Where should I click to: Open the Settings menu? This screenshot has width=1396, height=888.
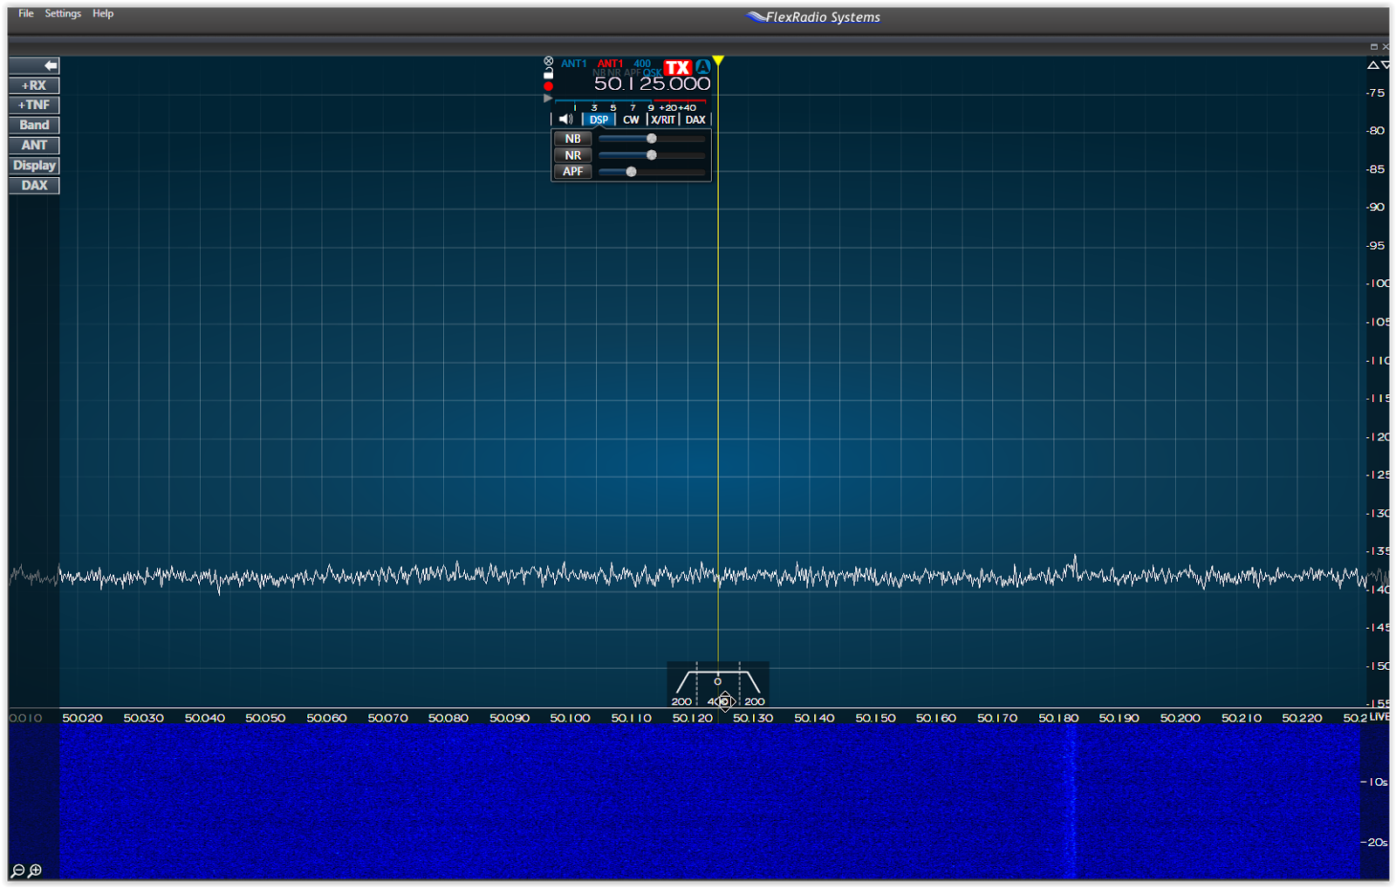pos(61,13)
